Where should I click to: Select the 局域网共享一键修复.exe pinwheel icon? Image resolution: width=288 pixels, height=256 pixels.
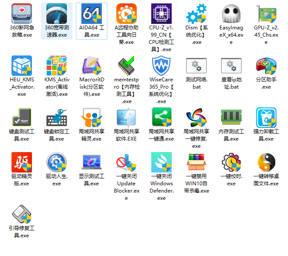pyautogui.click(x=196, y=118)
